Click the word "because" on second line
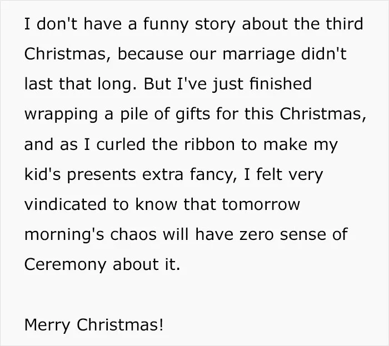Image resolution: width=389 pixels, height=346 pixels. point(151,54)
